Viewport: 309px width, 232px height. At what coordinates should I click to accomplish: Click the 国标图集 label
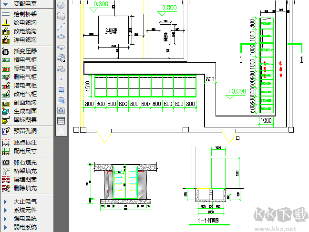click(x=25, y=120)
